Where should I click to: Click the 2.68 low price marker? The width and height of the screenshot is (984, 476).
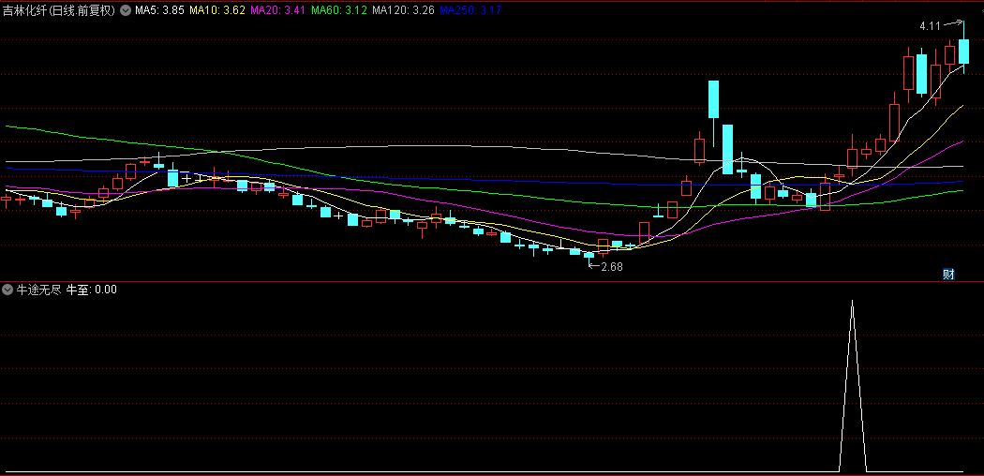611,266
